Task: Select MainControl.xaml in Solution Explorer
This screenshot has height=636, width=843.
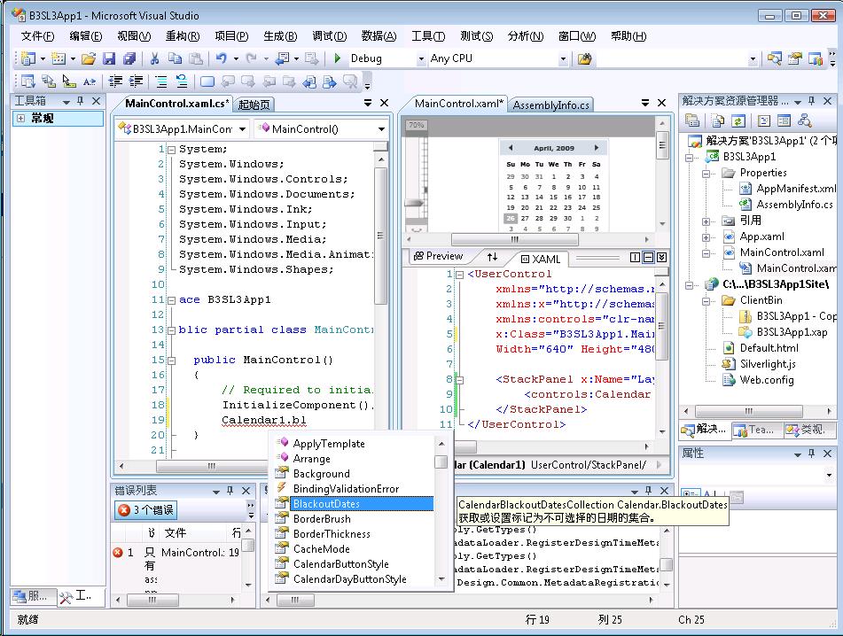Action: [x=782, y=252]
